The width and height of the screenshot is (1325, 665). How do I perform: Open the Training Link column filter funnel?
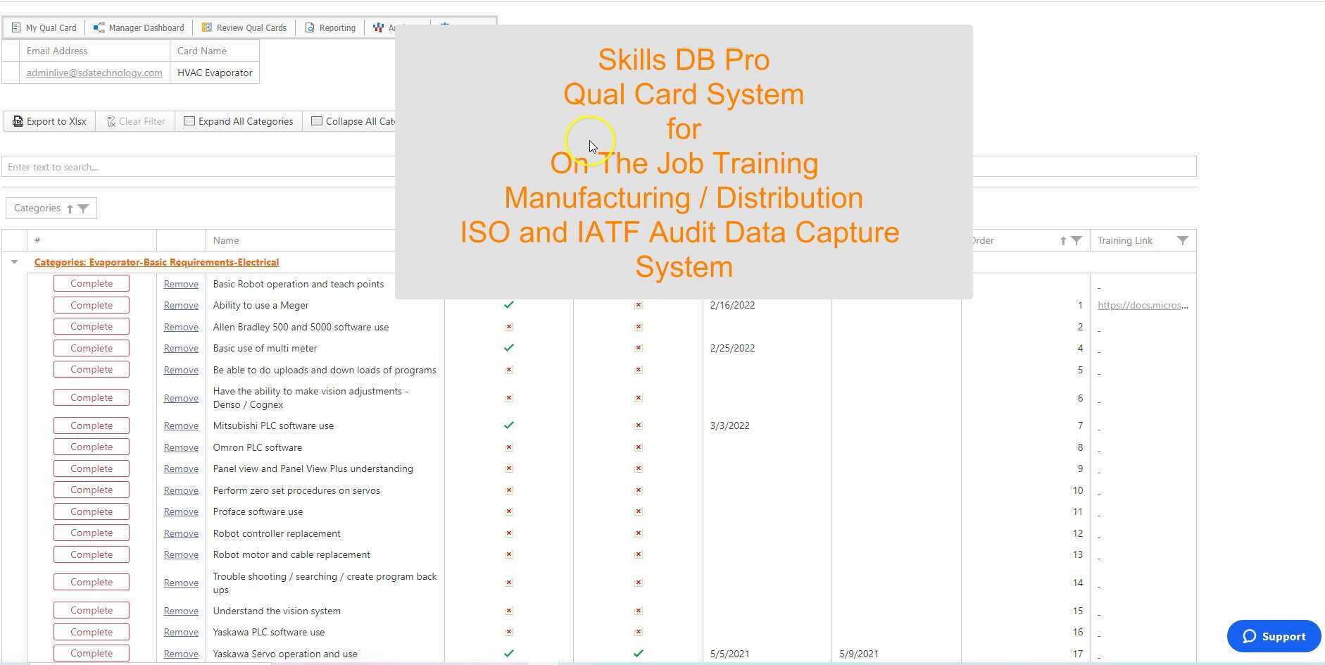(x=1183, y=240)
